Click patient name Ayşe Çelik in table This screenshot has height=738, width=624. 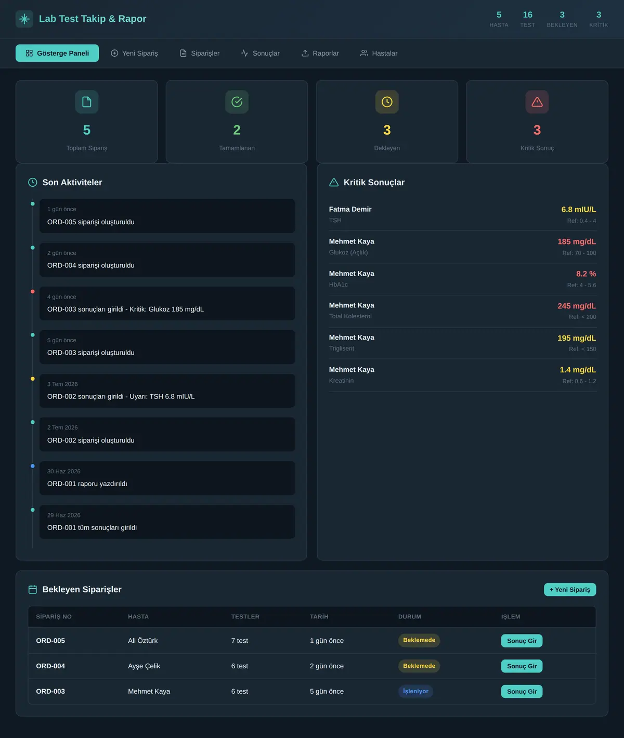(x=144, y=666)
